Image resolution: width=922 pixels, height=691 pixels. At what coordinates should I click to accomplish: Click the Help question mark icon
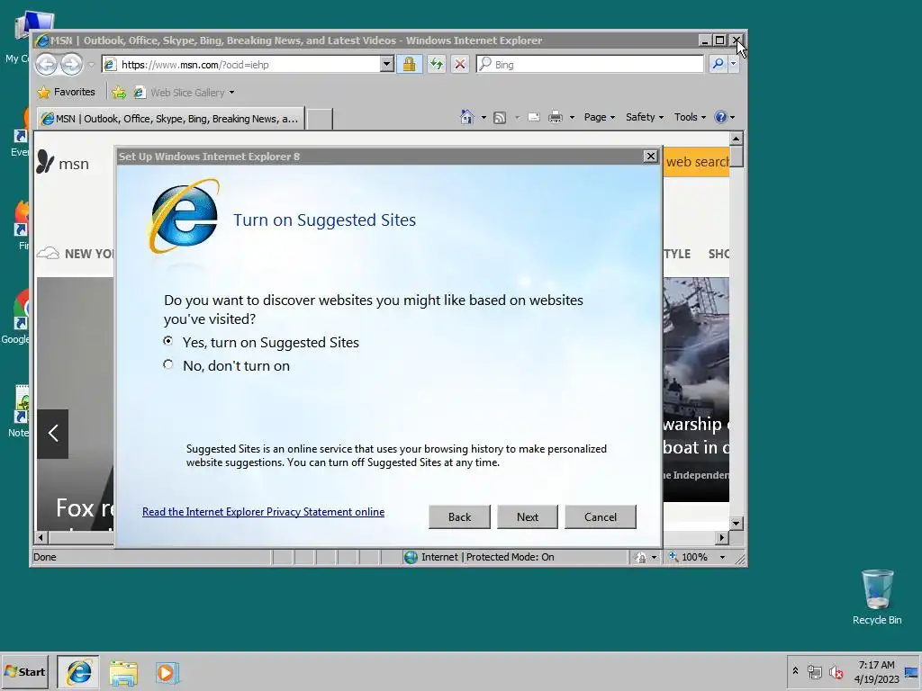click(x=720, y=117)
